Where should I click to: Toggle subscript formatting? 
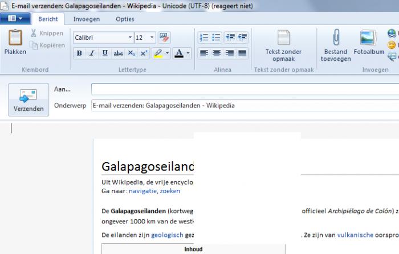tap(131, 53)
